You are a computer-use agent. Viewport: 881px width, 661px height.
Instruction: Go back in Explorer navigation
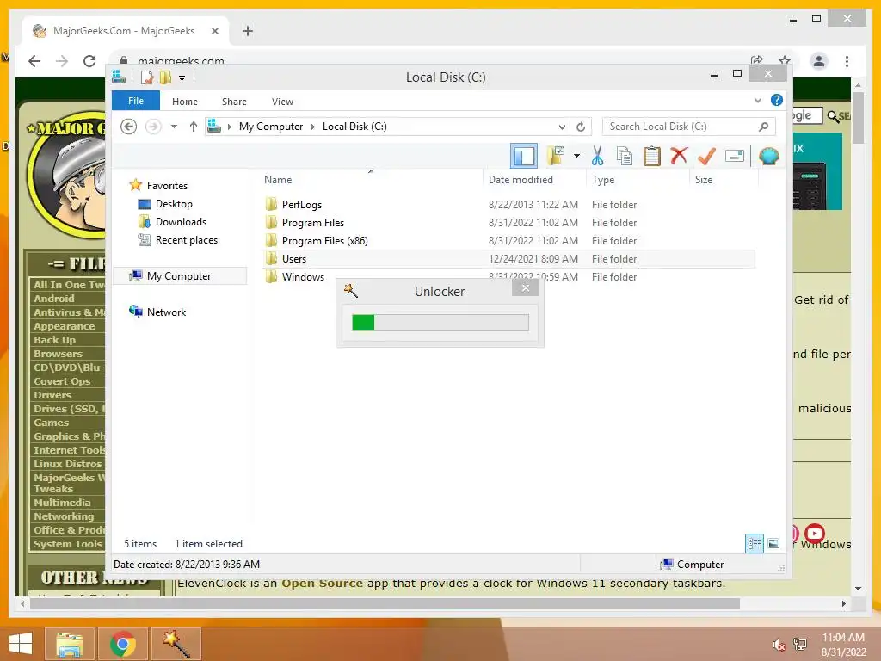[x=129, y=127]
